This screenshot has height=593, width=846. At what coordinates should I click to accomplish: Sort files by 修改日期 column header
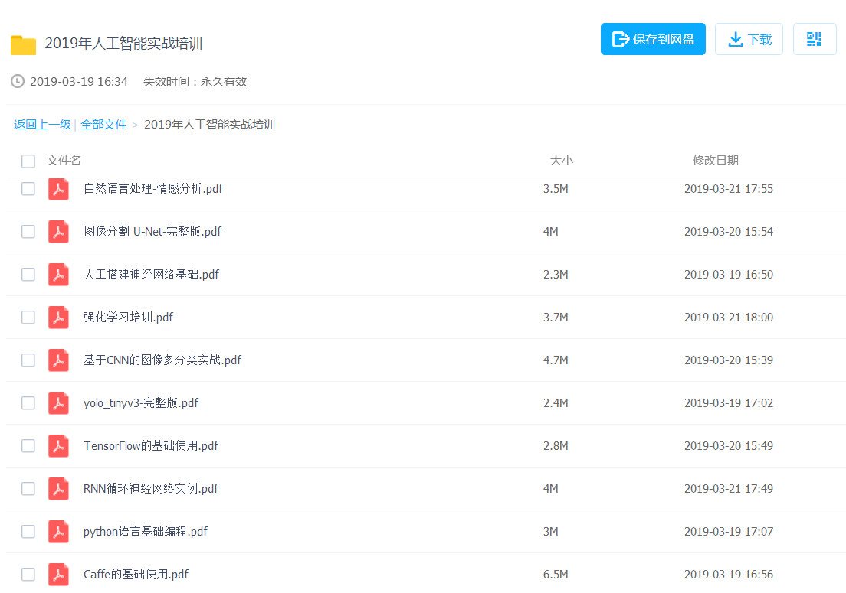[x=715, y=161]
